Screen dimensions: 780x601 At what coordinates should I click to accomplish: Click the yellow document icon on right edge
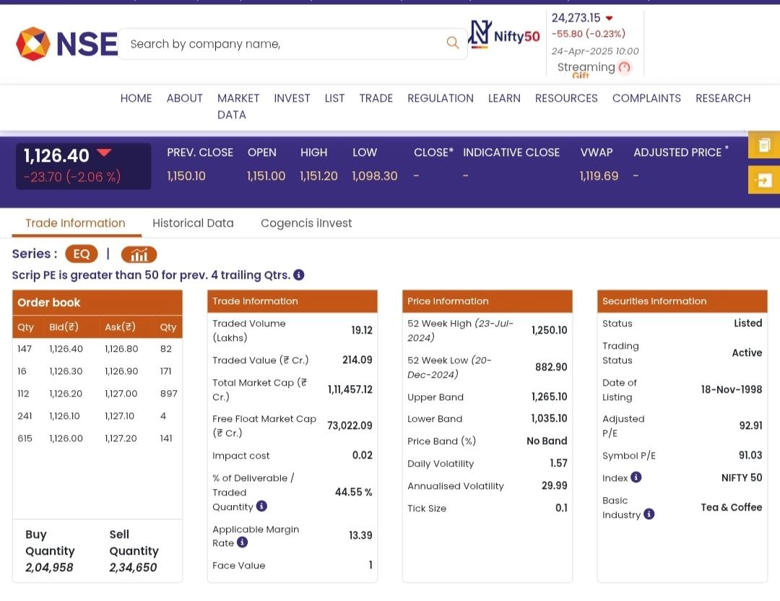pyautogui.click(x=764, y=146)
